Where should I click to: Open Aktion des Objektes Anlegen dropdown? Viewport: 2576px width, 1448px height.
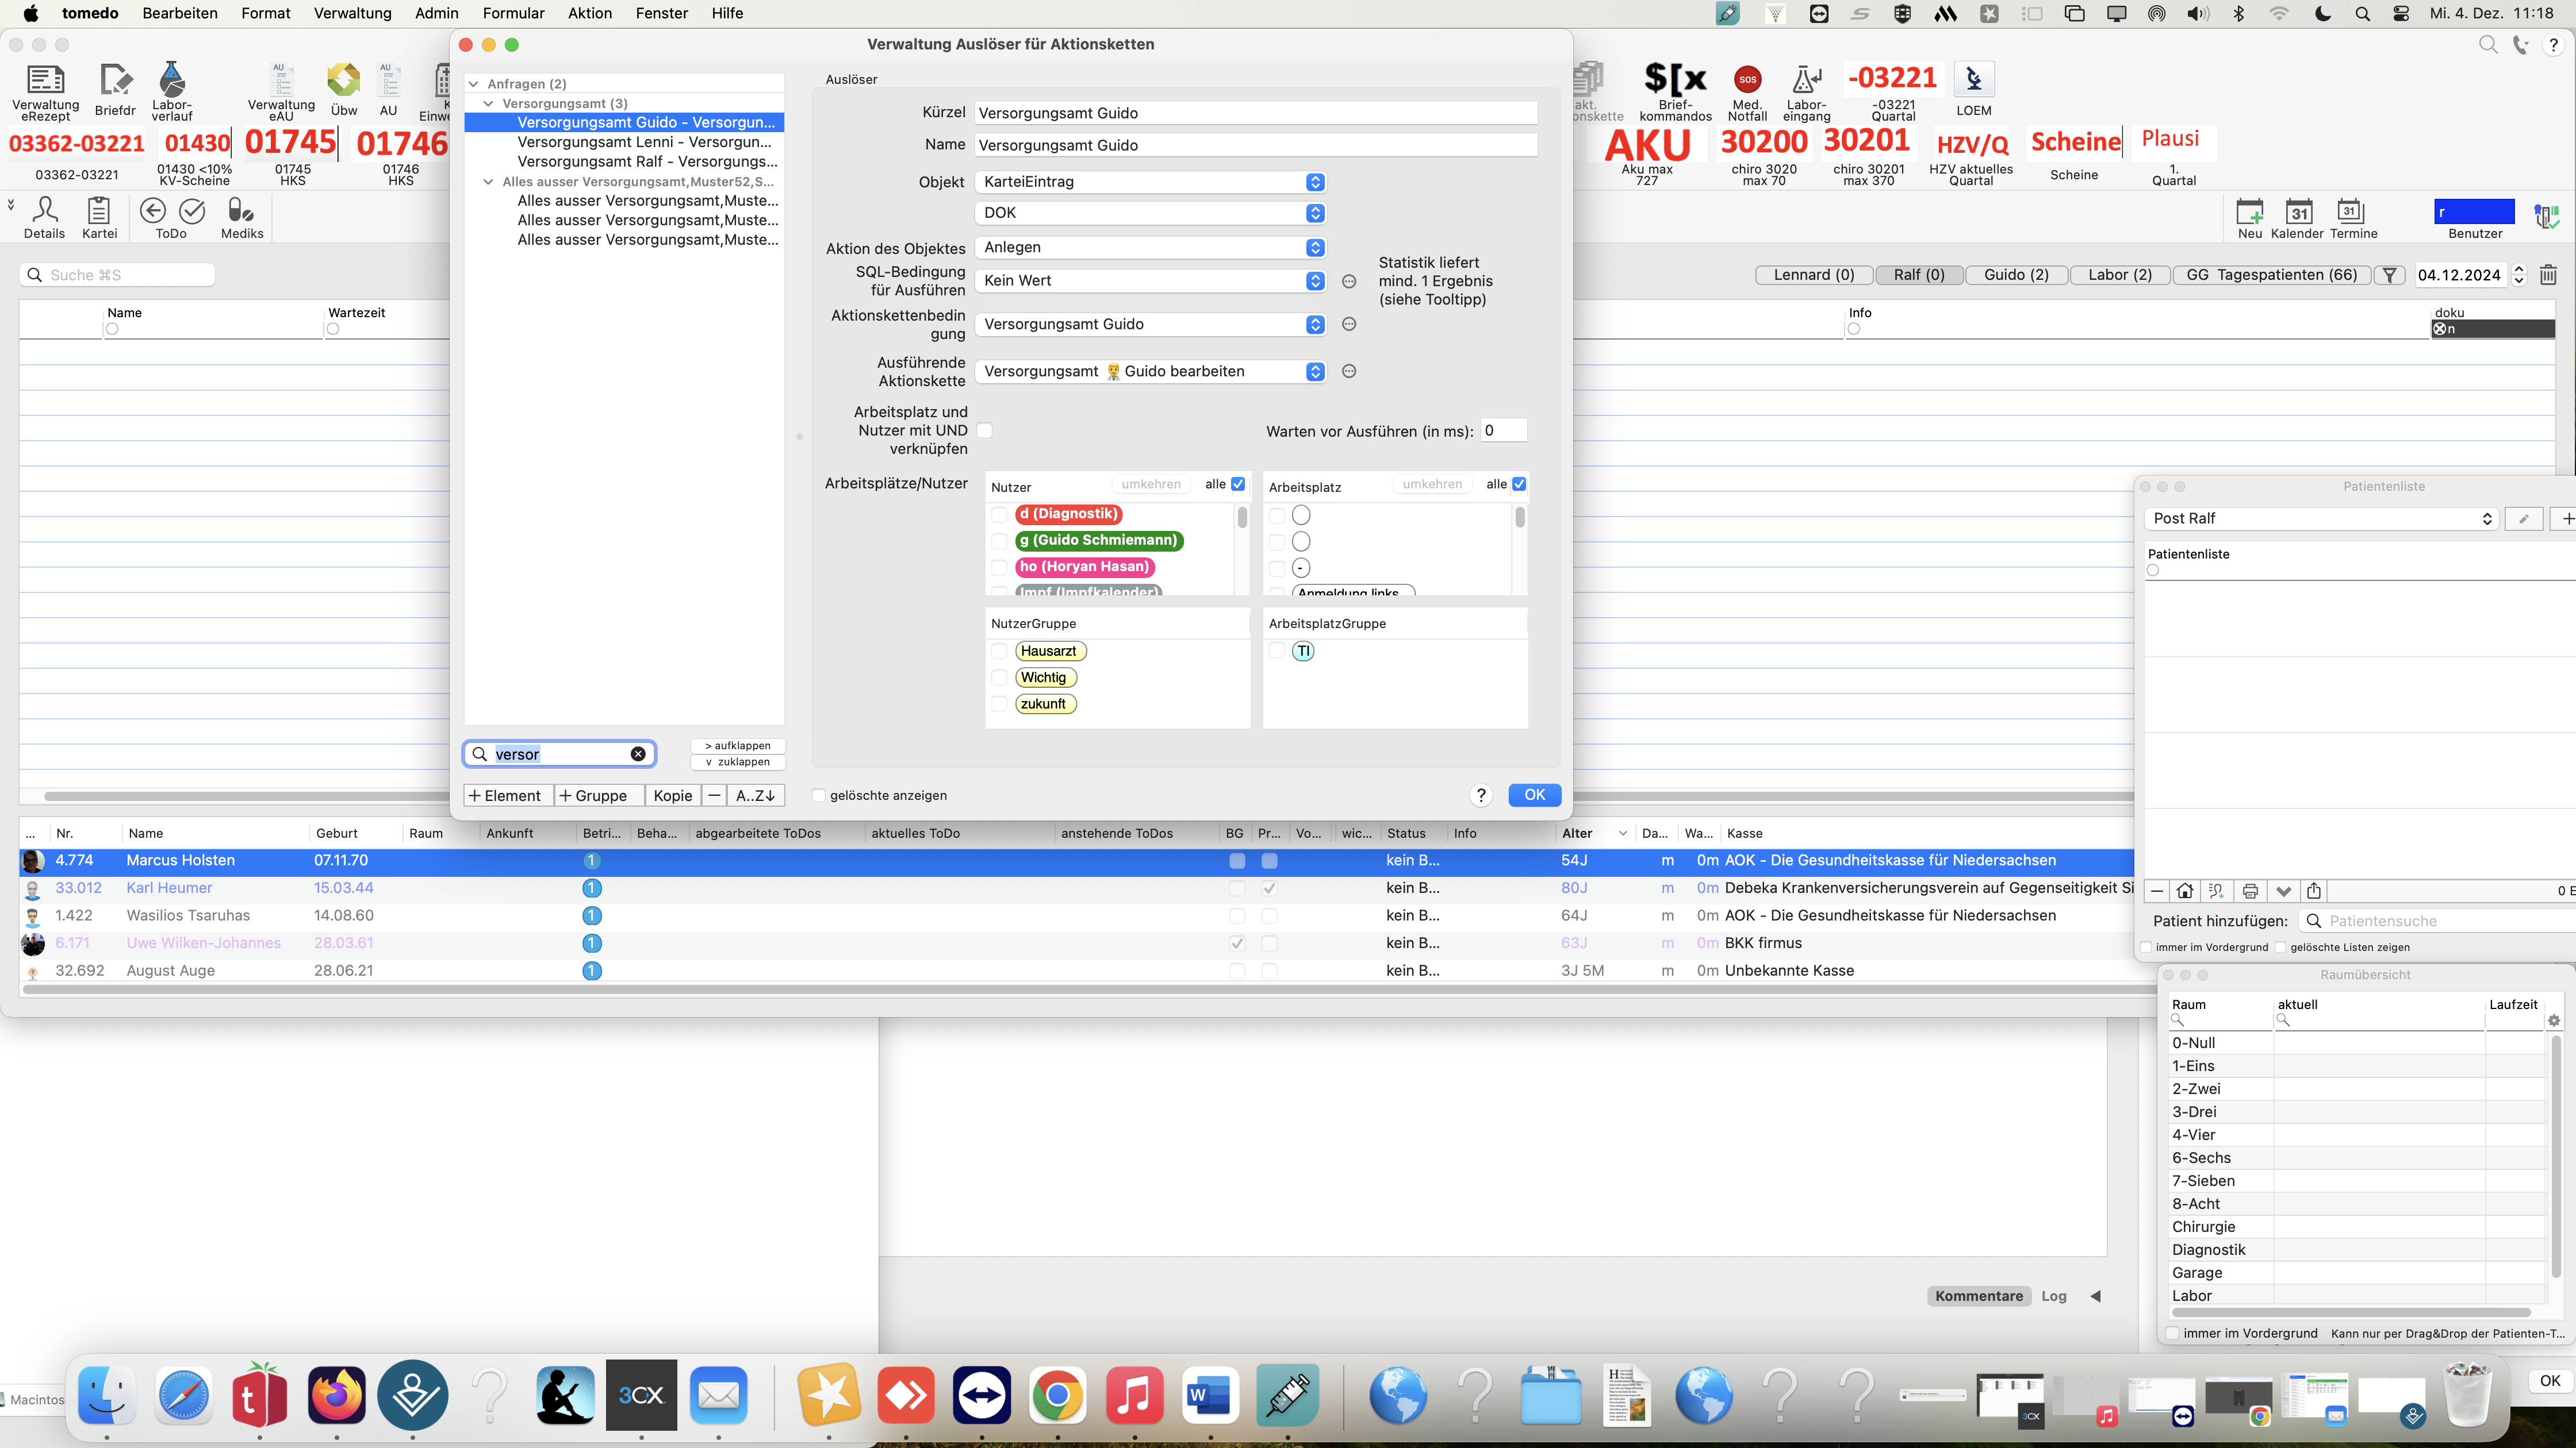[1151, 247]
